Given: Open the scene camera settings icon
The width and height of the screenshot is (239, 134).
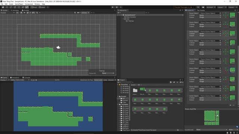Looking at the screenshot, I should tap(78, 13).
